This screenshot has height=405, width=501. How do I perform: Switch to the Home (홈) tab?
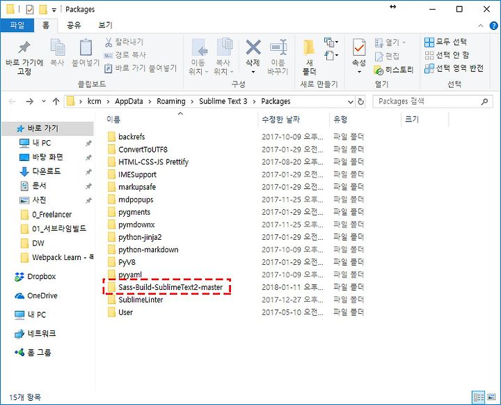pyautogui.click(x=46, y=25)
